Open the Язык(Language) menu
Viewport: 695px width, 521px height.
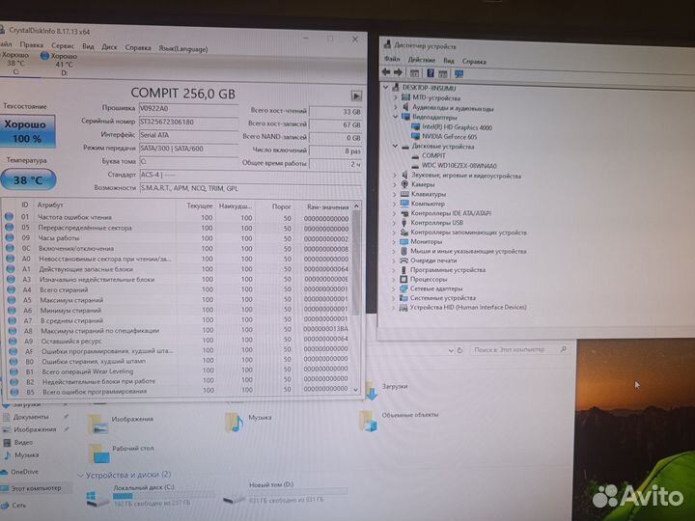click(x=183, y=49)
